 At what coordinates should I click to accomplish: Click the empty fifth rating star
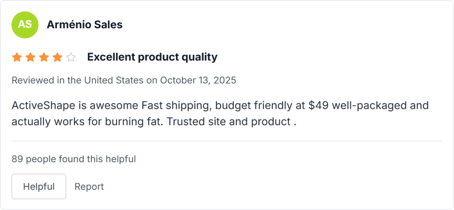tap(71, 57)
